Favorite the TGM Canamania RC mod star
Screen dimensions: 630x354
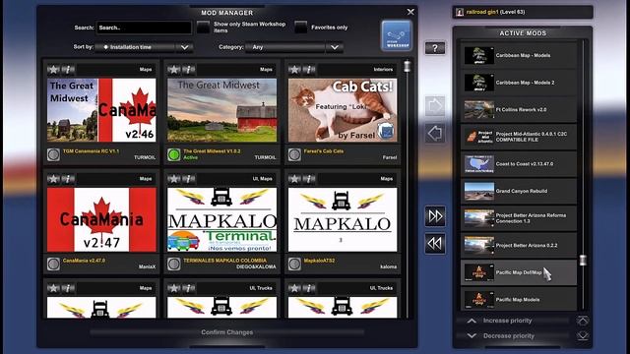pyautogui.click(x=53, y=70)
